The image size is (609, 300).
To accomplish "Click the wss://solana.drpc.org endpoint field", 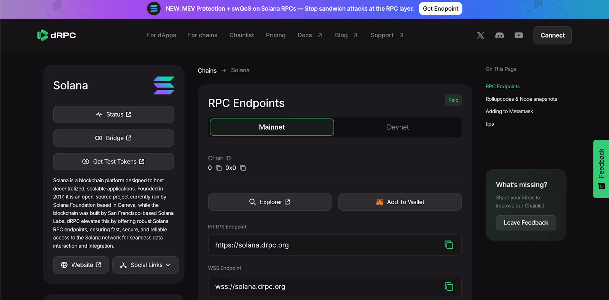I will pyautogui.click(x=335, y=286).
